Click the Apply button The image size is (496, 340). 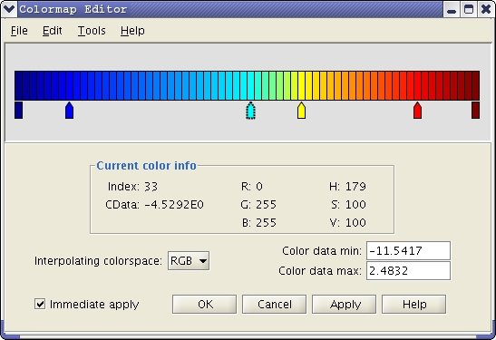click(x=345, y=305)
